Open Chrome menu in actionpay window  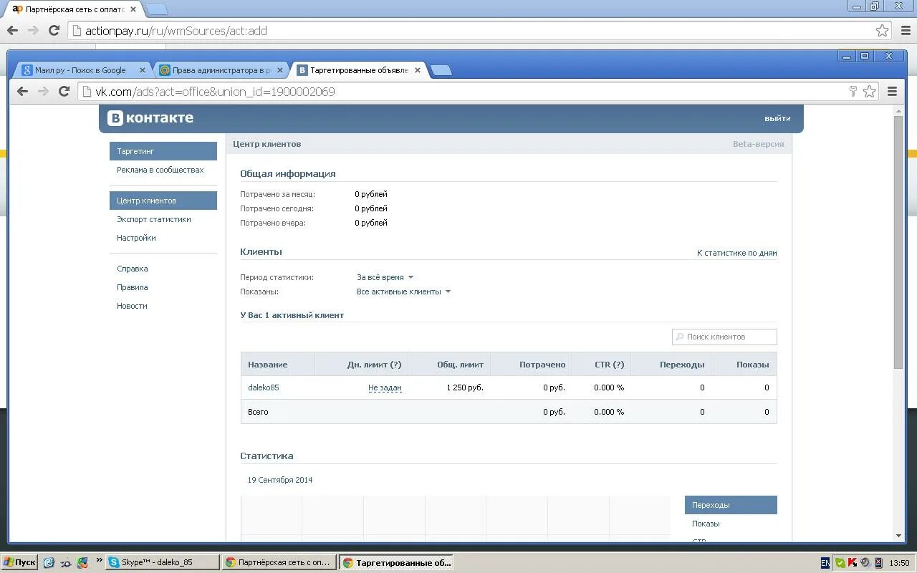click(x=906, y=30)
